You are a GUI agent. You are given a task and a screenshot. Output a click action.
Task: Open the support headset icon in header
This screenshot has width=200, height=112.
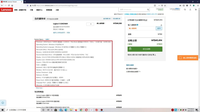(185, 9)
